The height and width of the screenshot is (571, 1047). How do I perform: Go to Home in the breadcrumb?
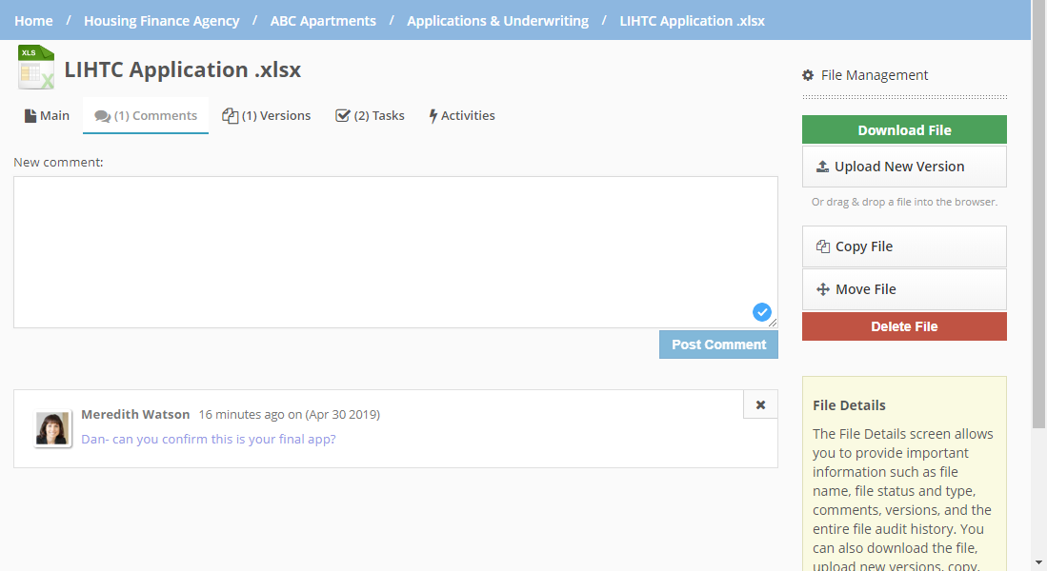point(34,20)
